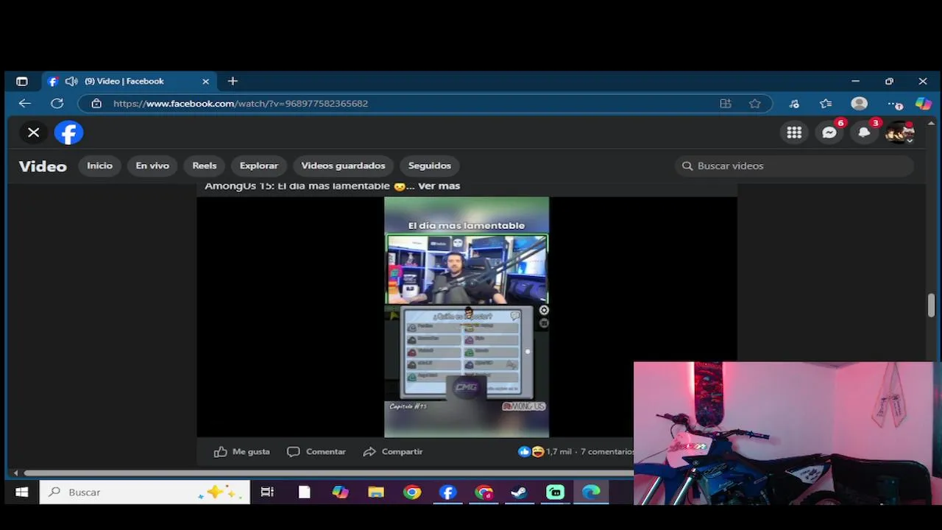Screen dimensions: 942x530
Task: Click the horizontal scrollbar below video
Action: tap(327, 473)
